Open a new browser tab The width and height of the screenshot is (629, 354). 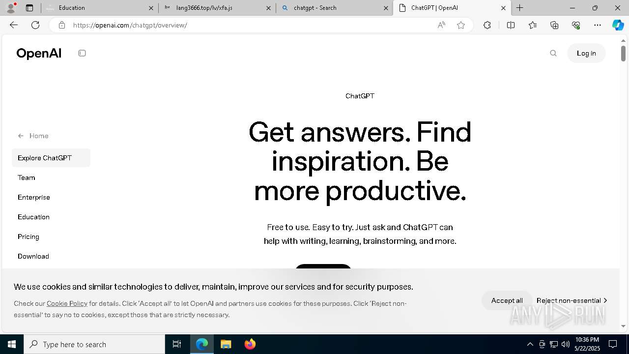[519, 8]
